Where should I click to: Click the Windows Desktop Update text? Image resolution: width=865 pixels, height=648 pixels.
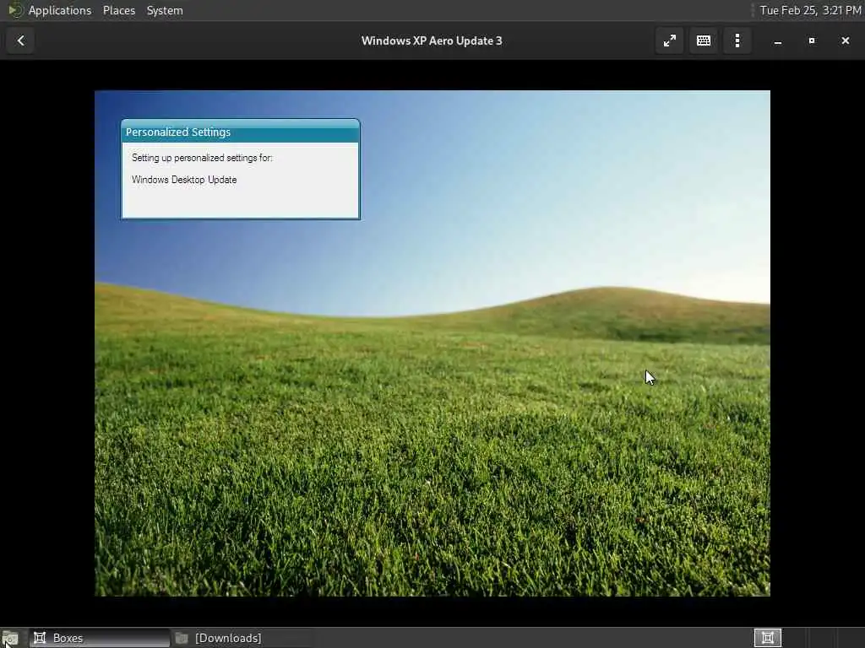184,180
